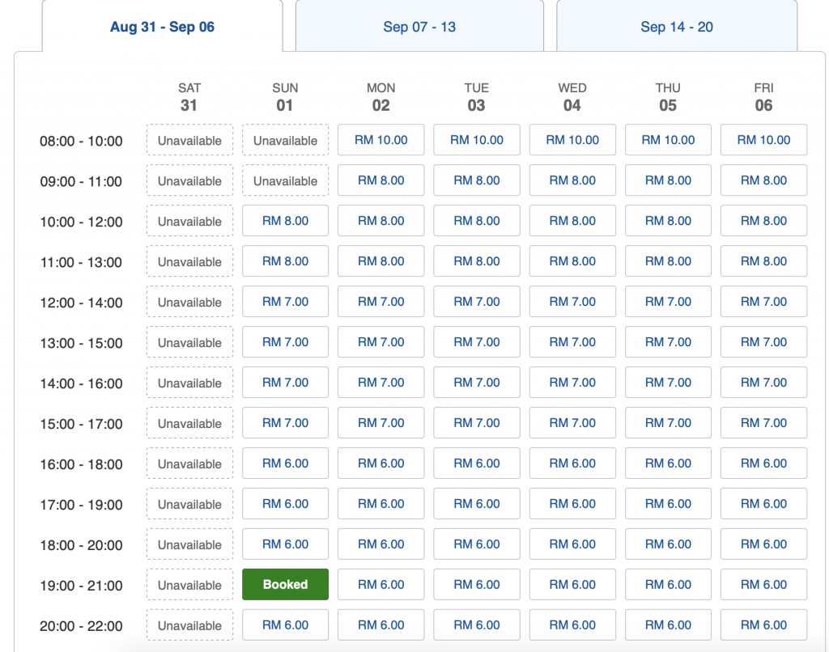Select the Aug 31 - Sep 06 tab
829x652 pixels.
(162, 27)
